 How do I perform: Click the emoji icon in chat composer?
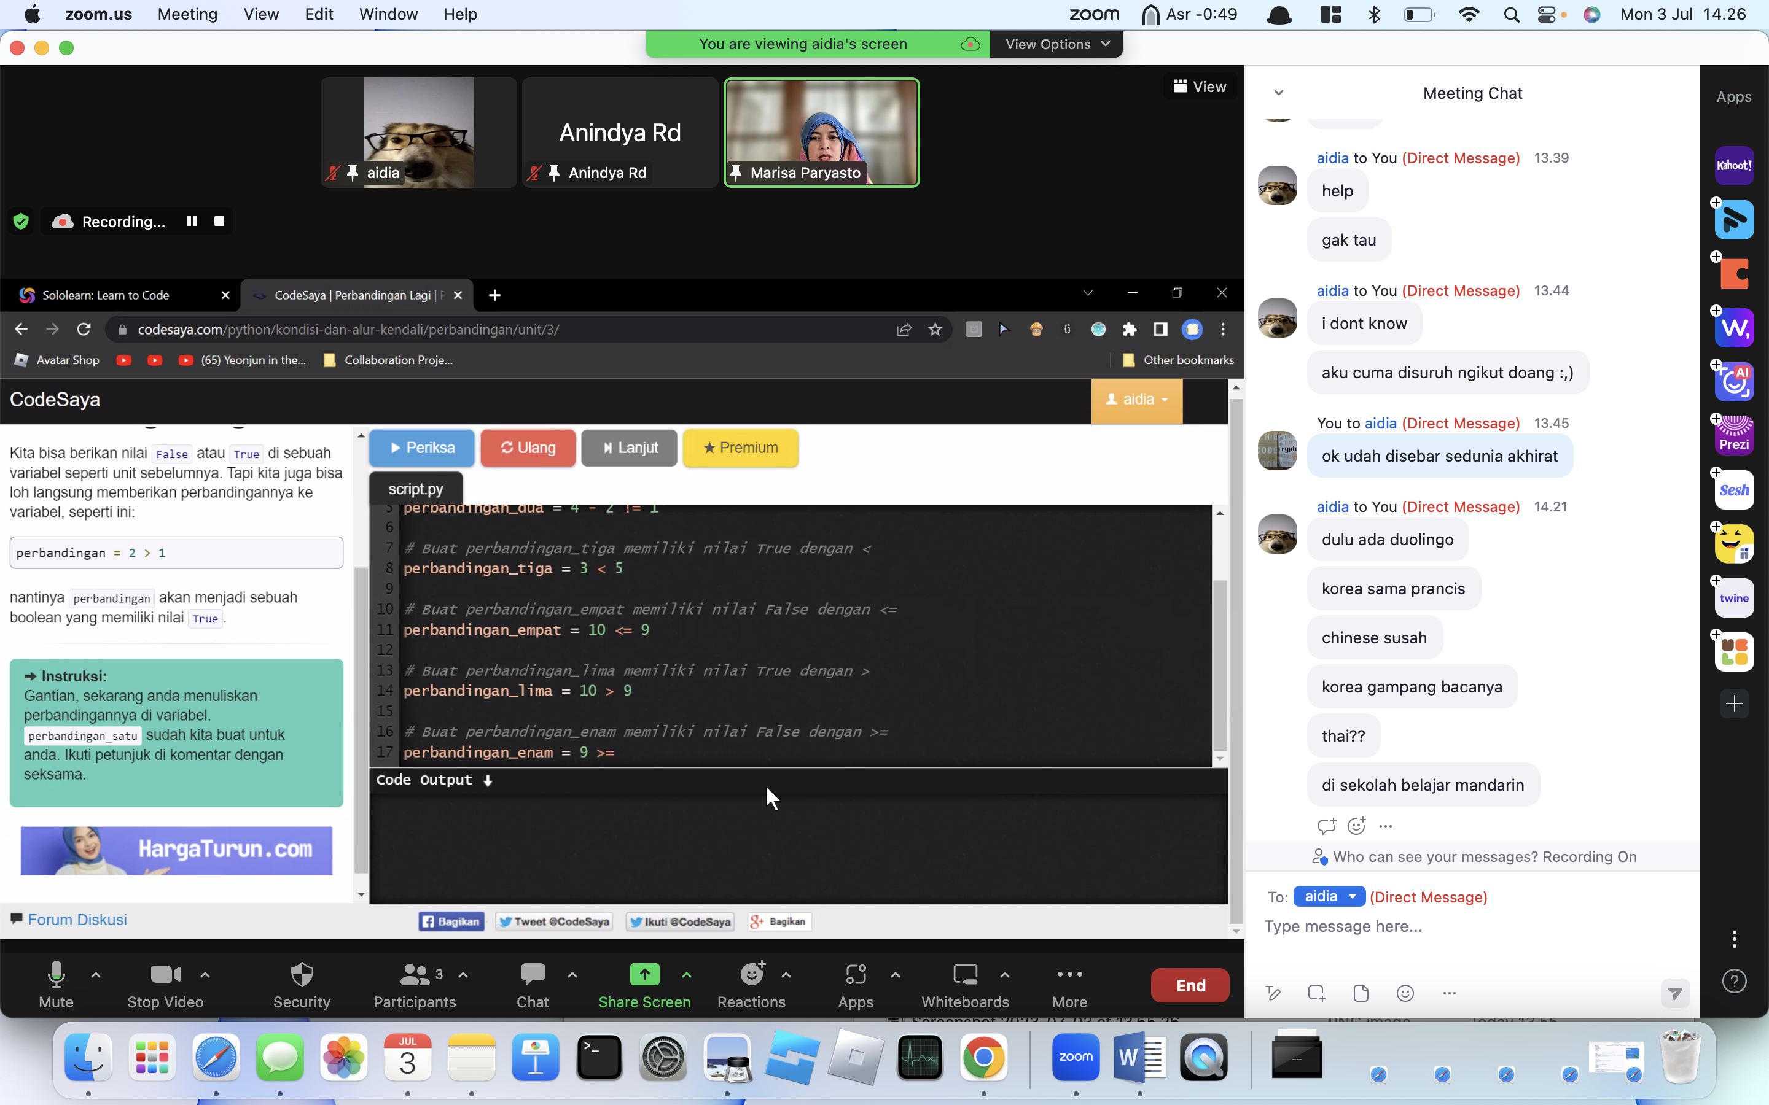pos(1405,993)
